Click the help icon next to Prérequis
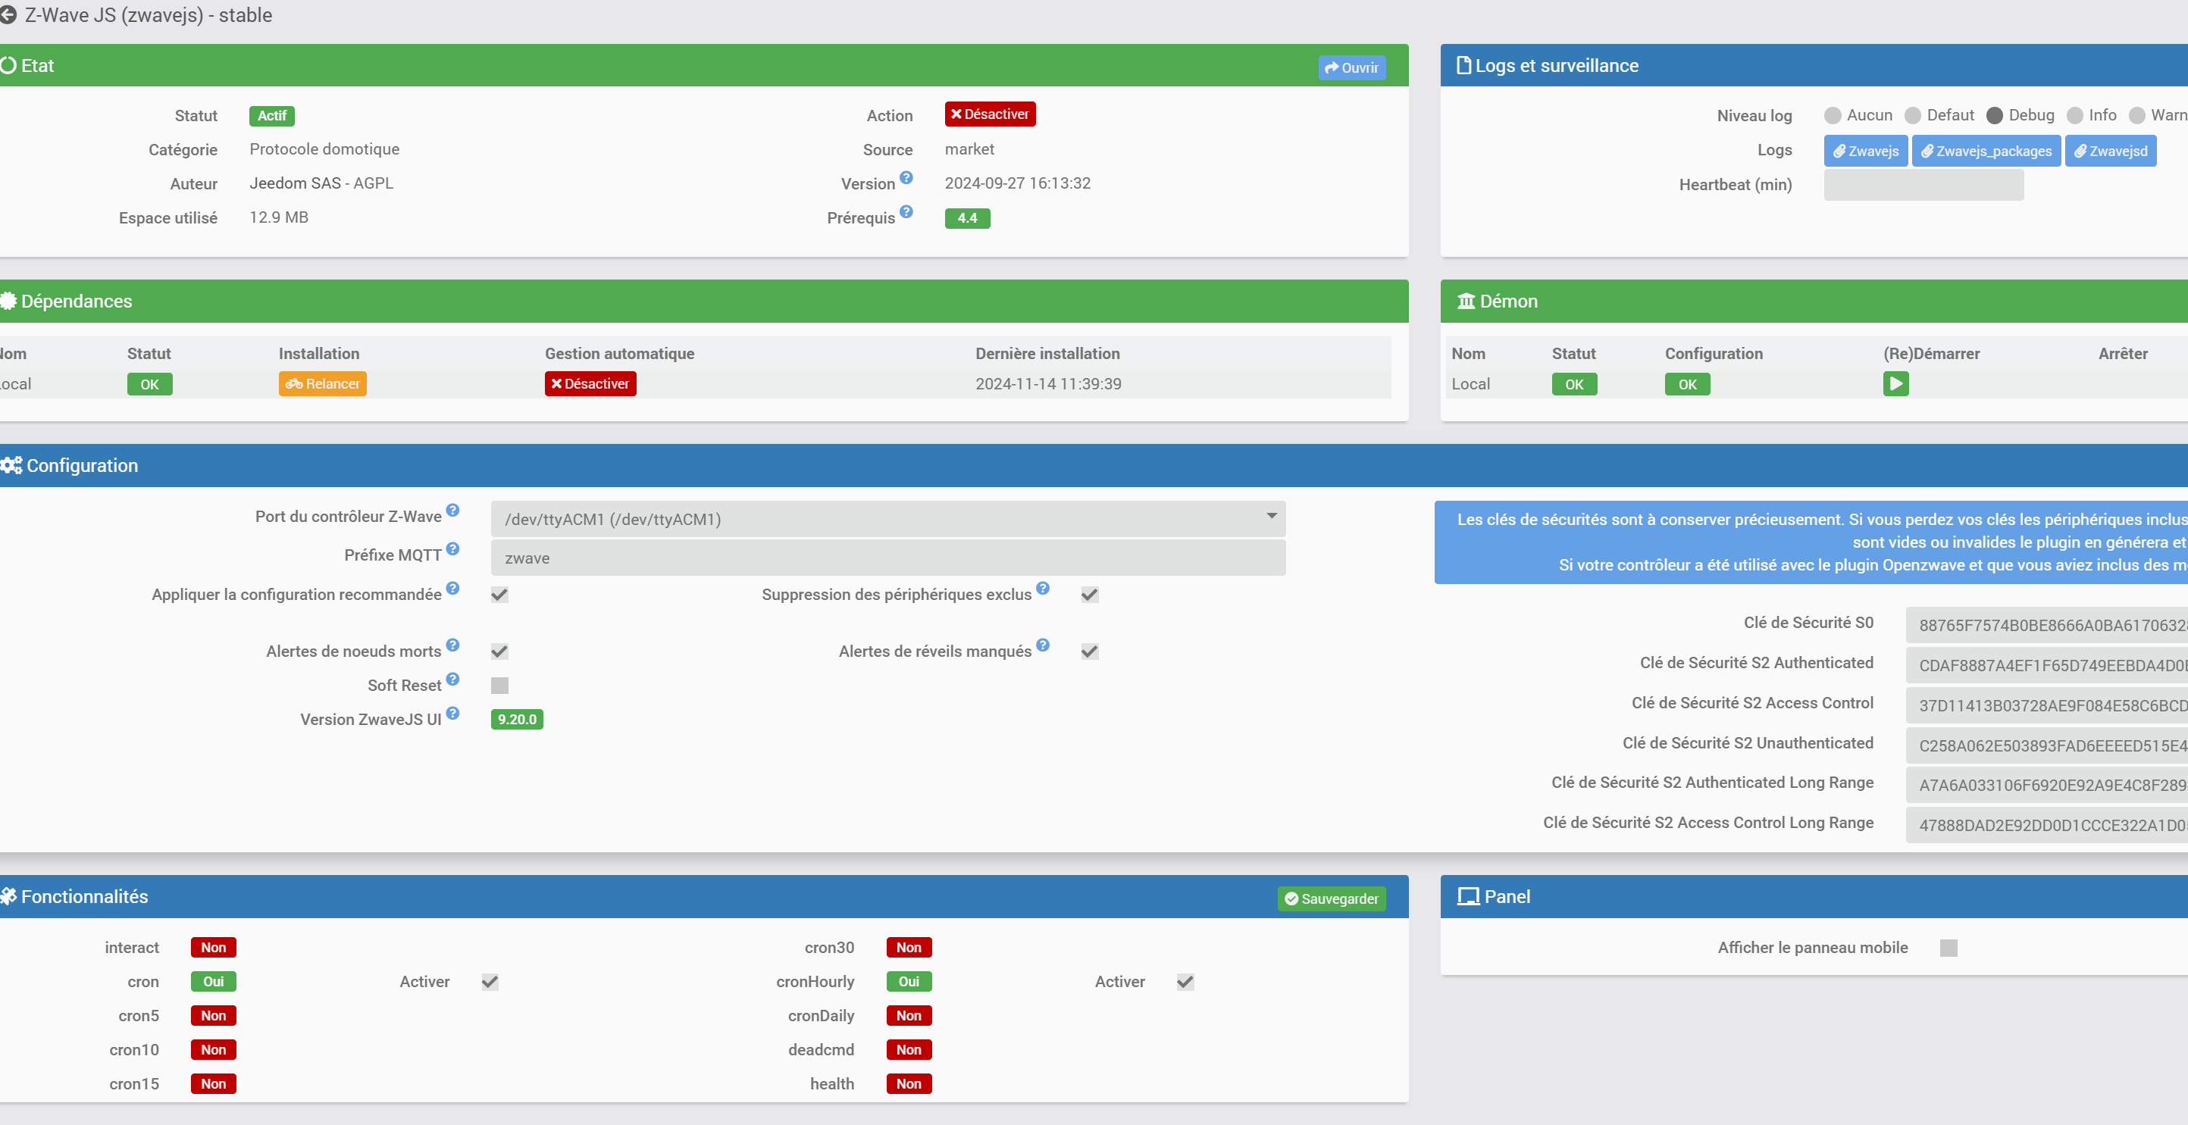Screen dimensions: 2188x1125 pyautogui.click(x=906, y=211)
